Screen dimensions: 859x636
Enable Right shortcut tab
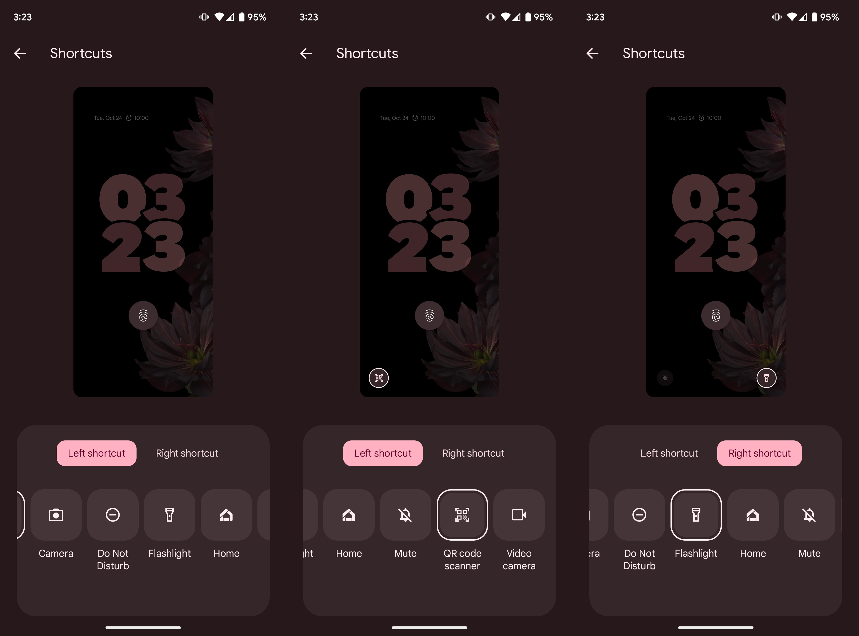[x=186, y=453]
